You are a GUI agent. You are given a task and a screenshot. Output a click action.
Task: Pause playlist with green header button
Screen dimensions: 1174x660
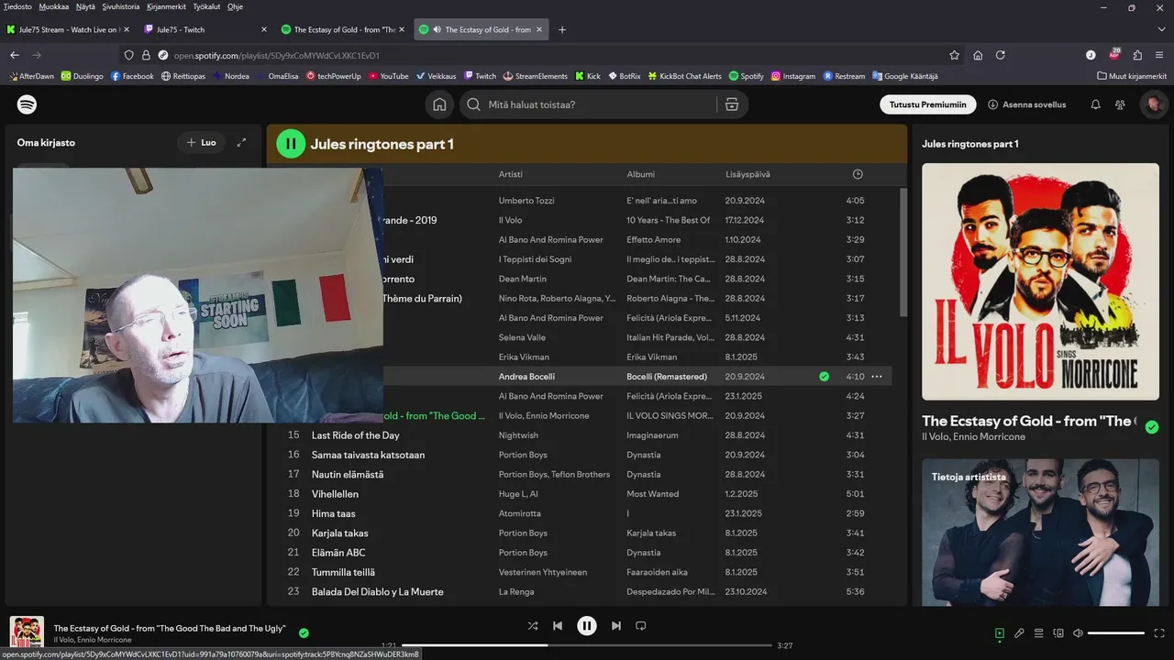pyautogui.click(x=291, y=143)
